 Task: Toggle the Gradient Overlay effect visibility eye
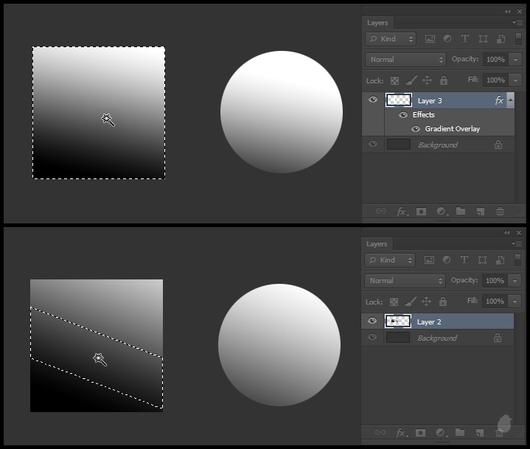(416, 129)
